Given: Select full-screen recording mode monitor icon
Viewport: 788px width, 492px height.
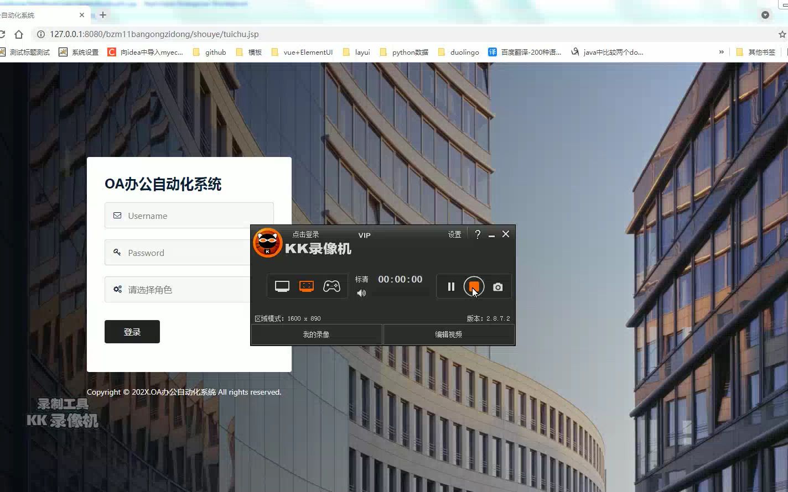Looking at the screenshot, I should 282,286.
